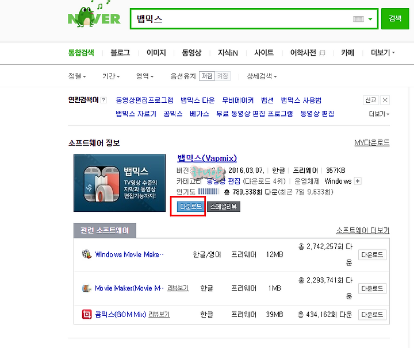Open the on-screen keyboard icon in search box

tap(358, 19)
